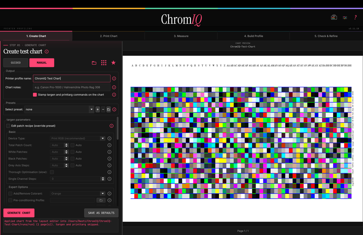Show info for Black Patches
This screenshot has width=363, height=235.
(110, 159)
